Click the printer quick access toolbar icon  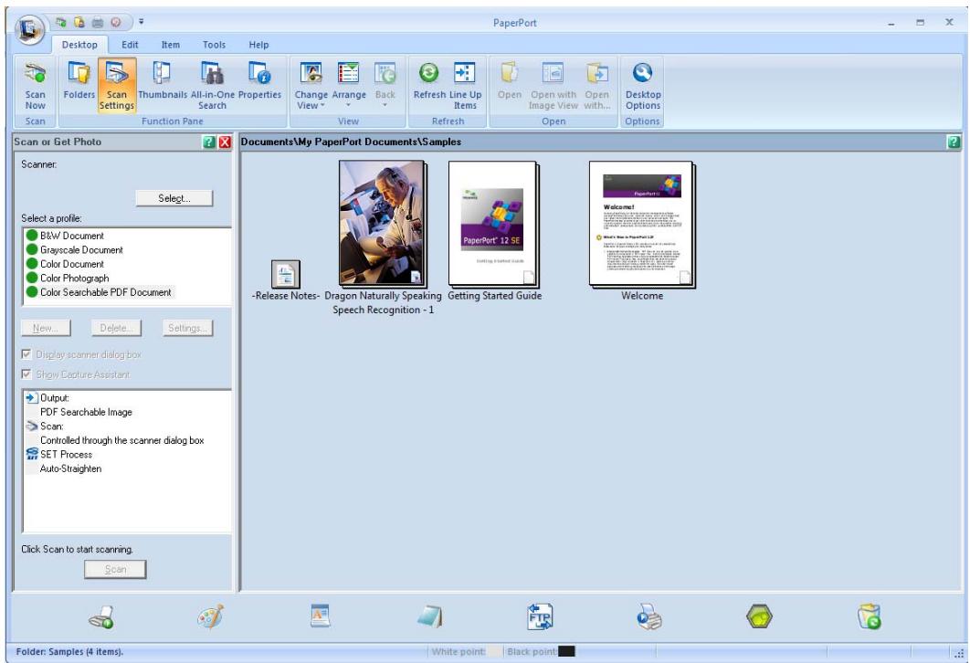tap(98, 22)
